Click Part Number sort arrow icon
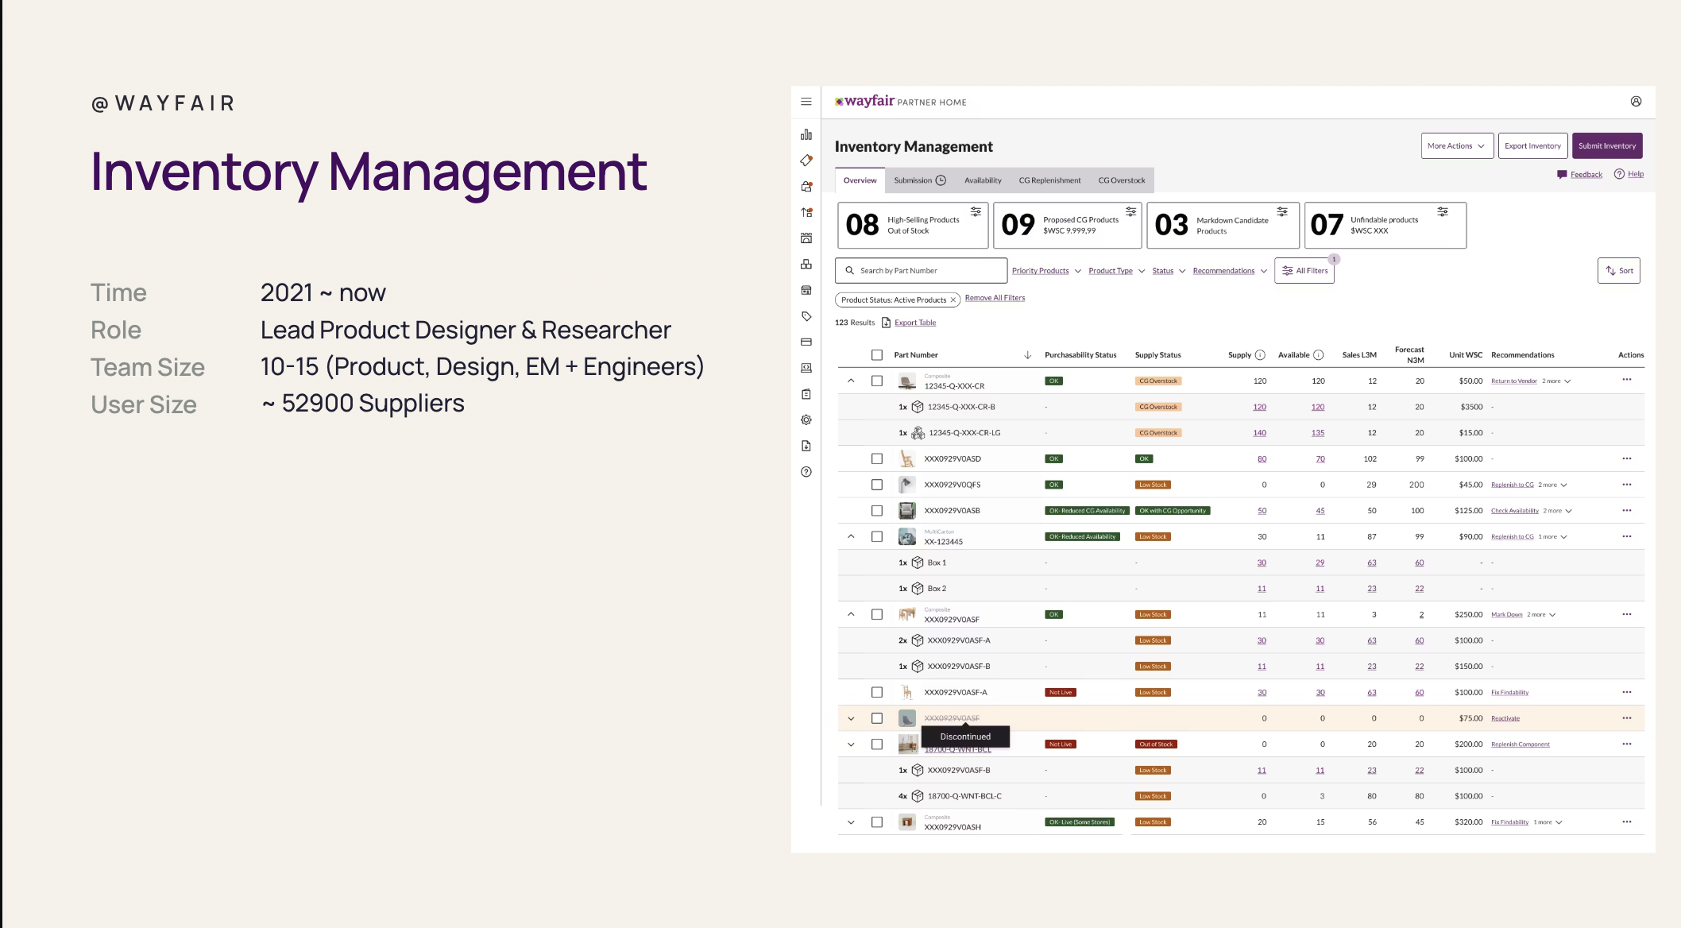The height and width of the screenshot is (928, 1681). pos(1027,355)
